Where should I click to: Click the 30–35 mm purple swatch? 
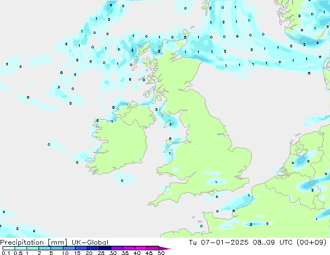pos(117,248)
